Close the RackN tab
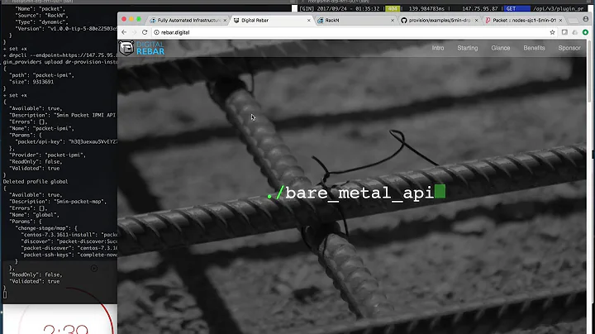This screenshot has height=334, width=595. click(x=393, y=21)
